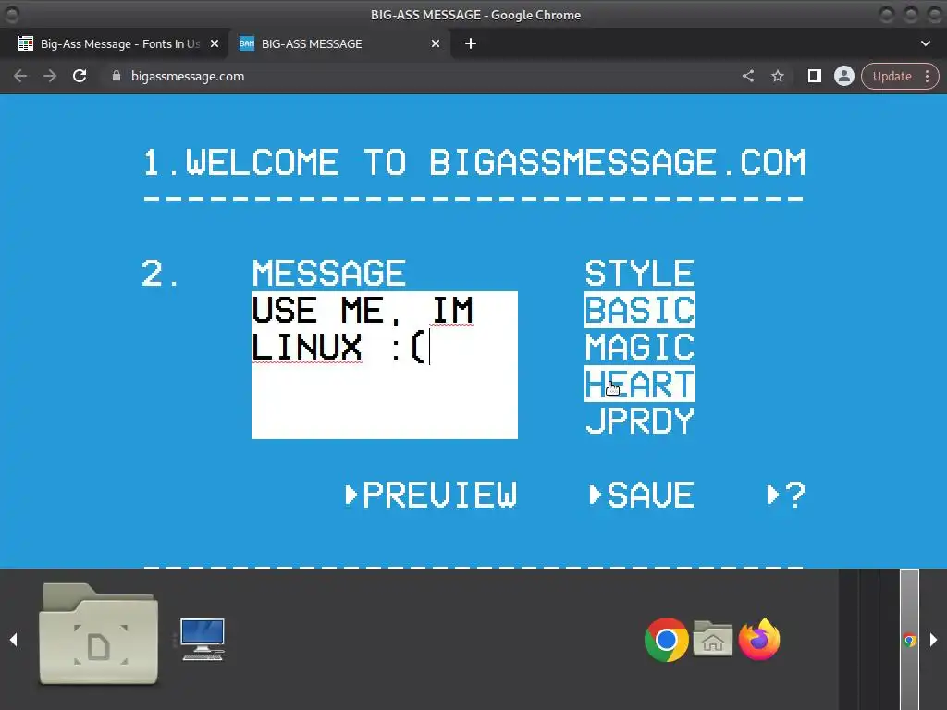Screen dimensions: 947x710
Task: Launch Firefox from the dock
Action: (759, 639)
